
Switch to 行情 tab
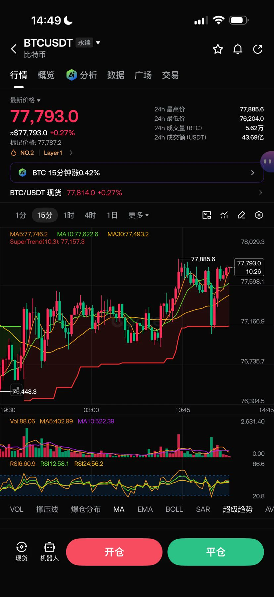(19, 75)
